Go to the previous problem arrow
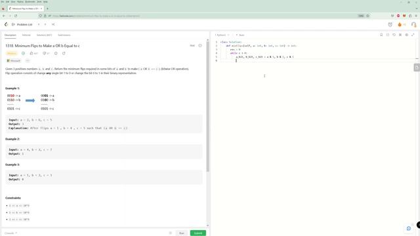The width and height of the screenshot is (420, 236). tap(39, 24)
